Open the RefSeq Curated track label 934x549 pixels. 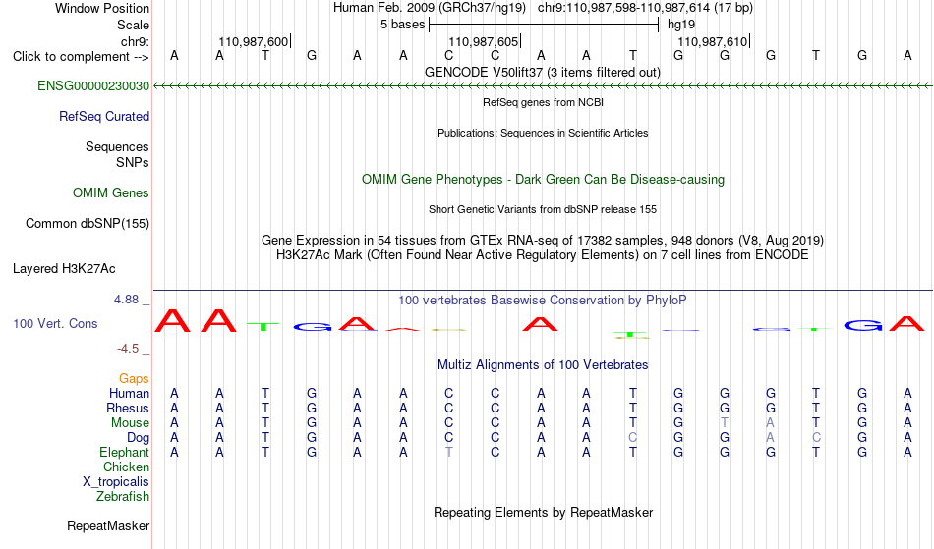(104, 117)
